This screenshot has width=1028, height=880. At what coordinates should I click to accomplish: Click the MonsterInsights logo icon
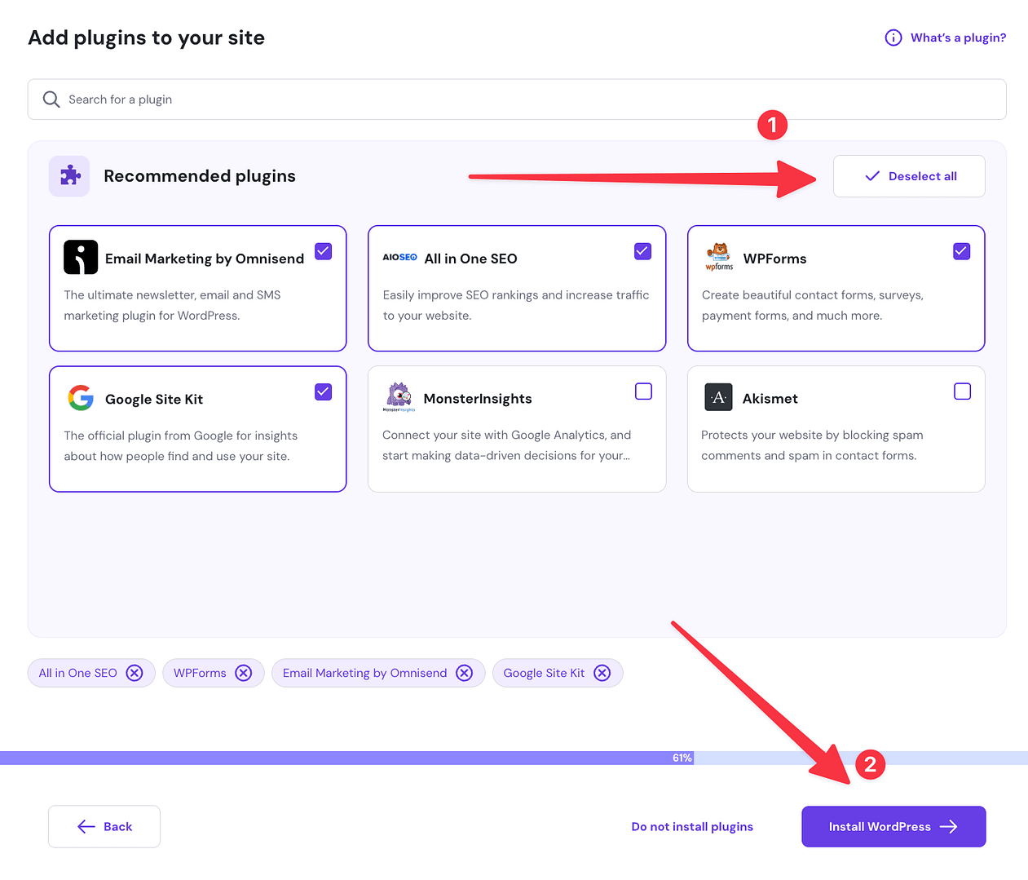[x=399, y=397]
